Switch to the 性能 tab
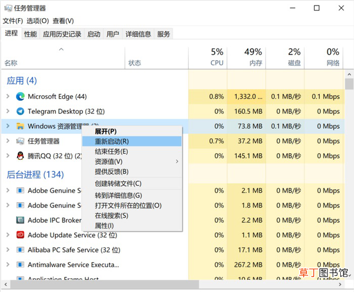Viewport: 354px width, 292px height. tap(30, 34)
